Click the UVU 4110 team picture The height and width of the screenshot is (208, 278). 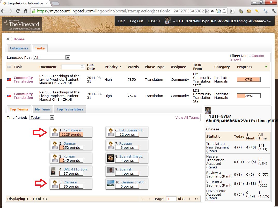[x=53, y=171]
